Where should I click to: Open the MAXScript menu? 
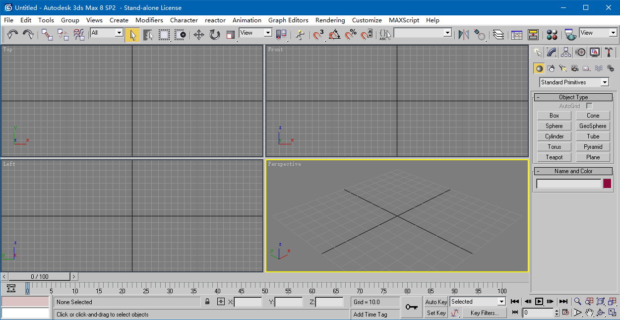[x=404, y=20]
